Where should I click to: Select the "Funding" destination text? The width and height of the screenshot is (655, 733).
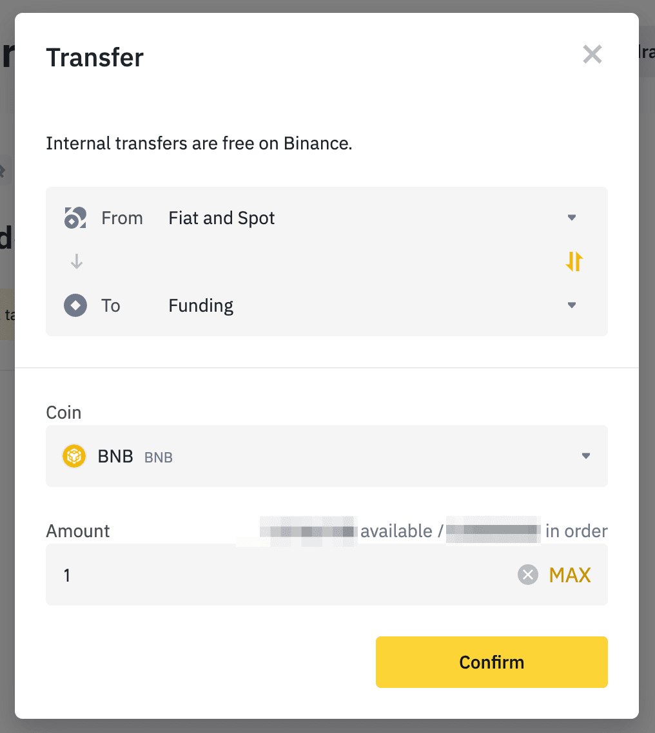200,305
